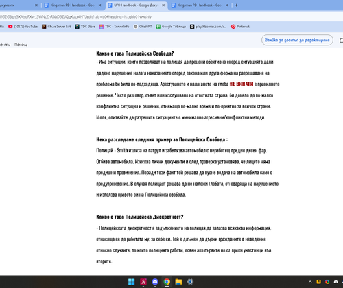Click the line и използва правото си на Полицейска свобода
Image resolution: width=343 pixels, height=288 pixels.
pyautogui.click(x=141, y=195)
